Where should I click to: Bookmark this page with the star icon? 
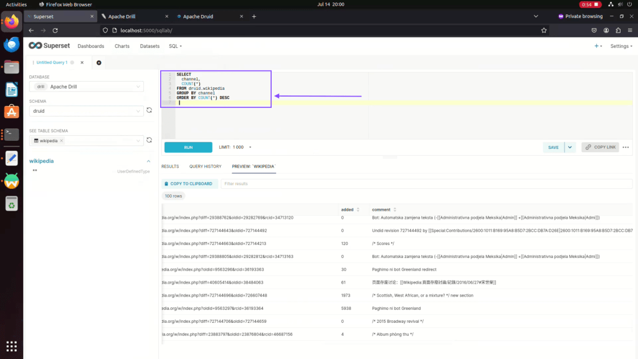544,30
